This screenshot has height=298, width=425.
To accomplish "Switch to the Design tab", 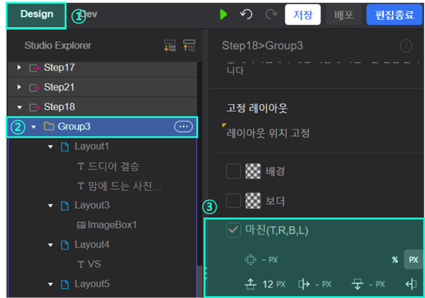I will pos(36,15).
